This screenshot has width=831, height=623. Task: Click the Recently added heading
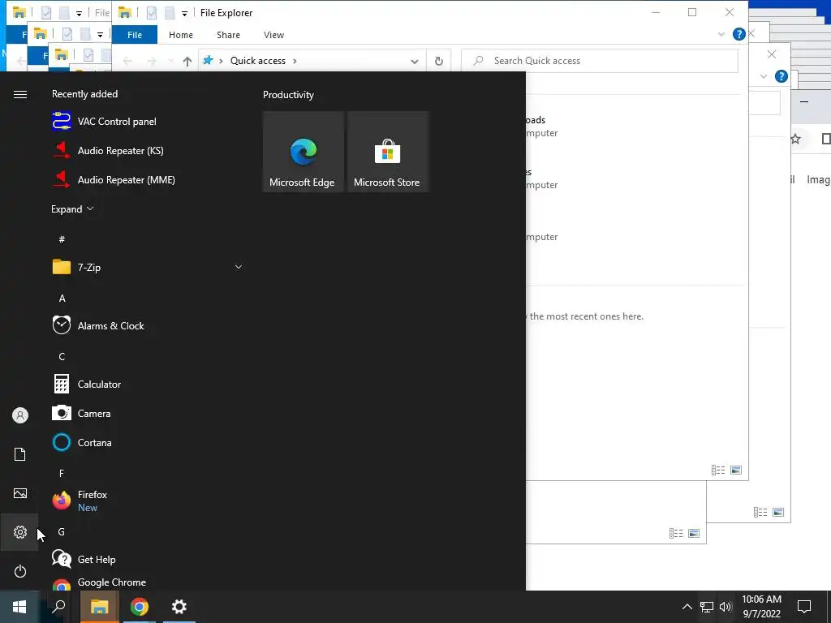[84, 94]
